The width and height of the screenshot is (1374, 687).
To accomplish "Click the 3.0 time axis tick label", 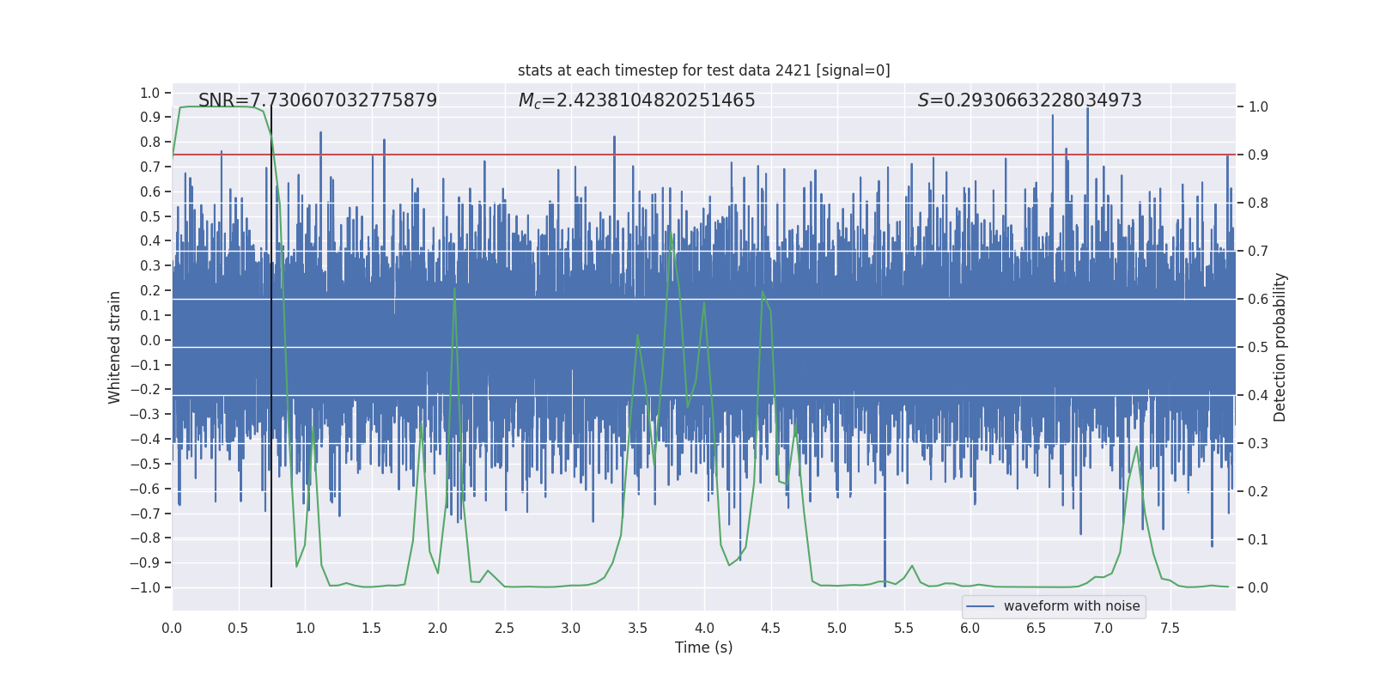I will click(x=571, y=628).
